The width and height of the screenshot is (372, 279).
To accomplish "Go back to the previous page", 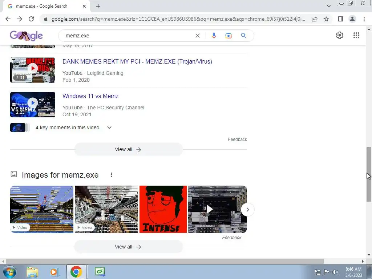I will click(x=8, y=19).
